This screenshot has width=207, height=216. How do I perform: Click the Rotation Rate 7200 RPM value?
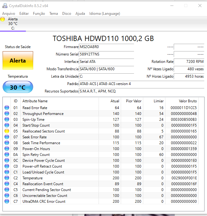[189, 62]
